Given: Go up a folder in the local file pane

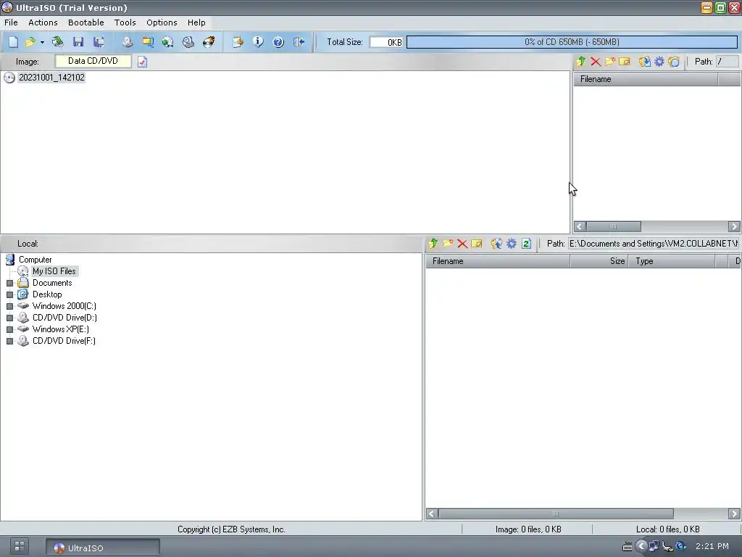Looking at the screenshot, I should click(x=433, y=244).
